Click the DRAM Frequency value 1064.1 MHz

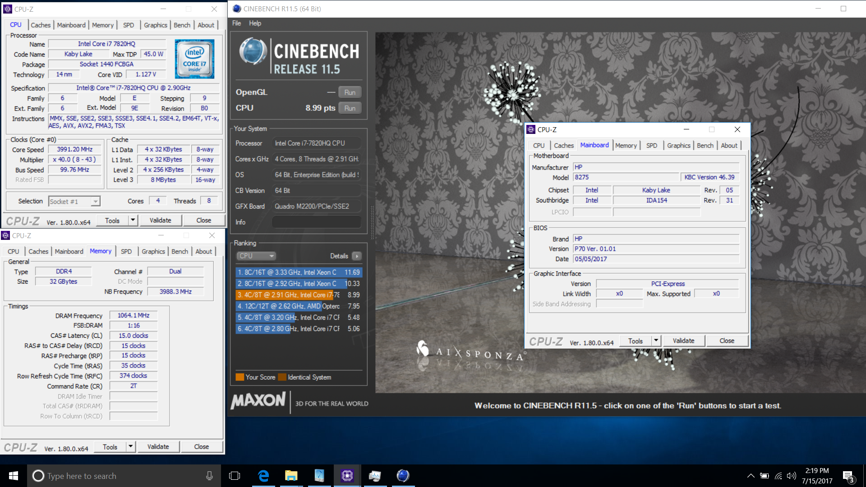tap(134, 315)
